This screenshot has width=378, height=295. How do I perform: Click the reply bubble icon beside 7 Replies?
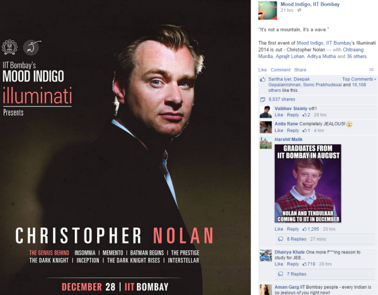(x=280, y=274)
